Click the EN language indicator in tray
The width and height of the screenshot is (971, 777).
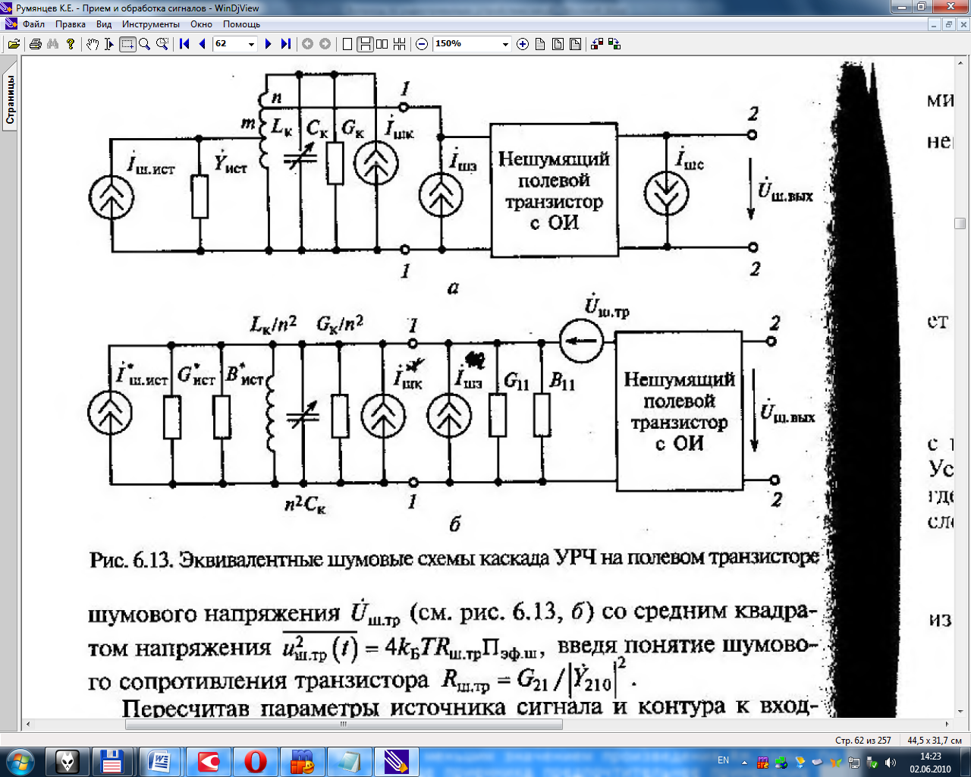click(x=723, y=760)
